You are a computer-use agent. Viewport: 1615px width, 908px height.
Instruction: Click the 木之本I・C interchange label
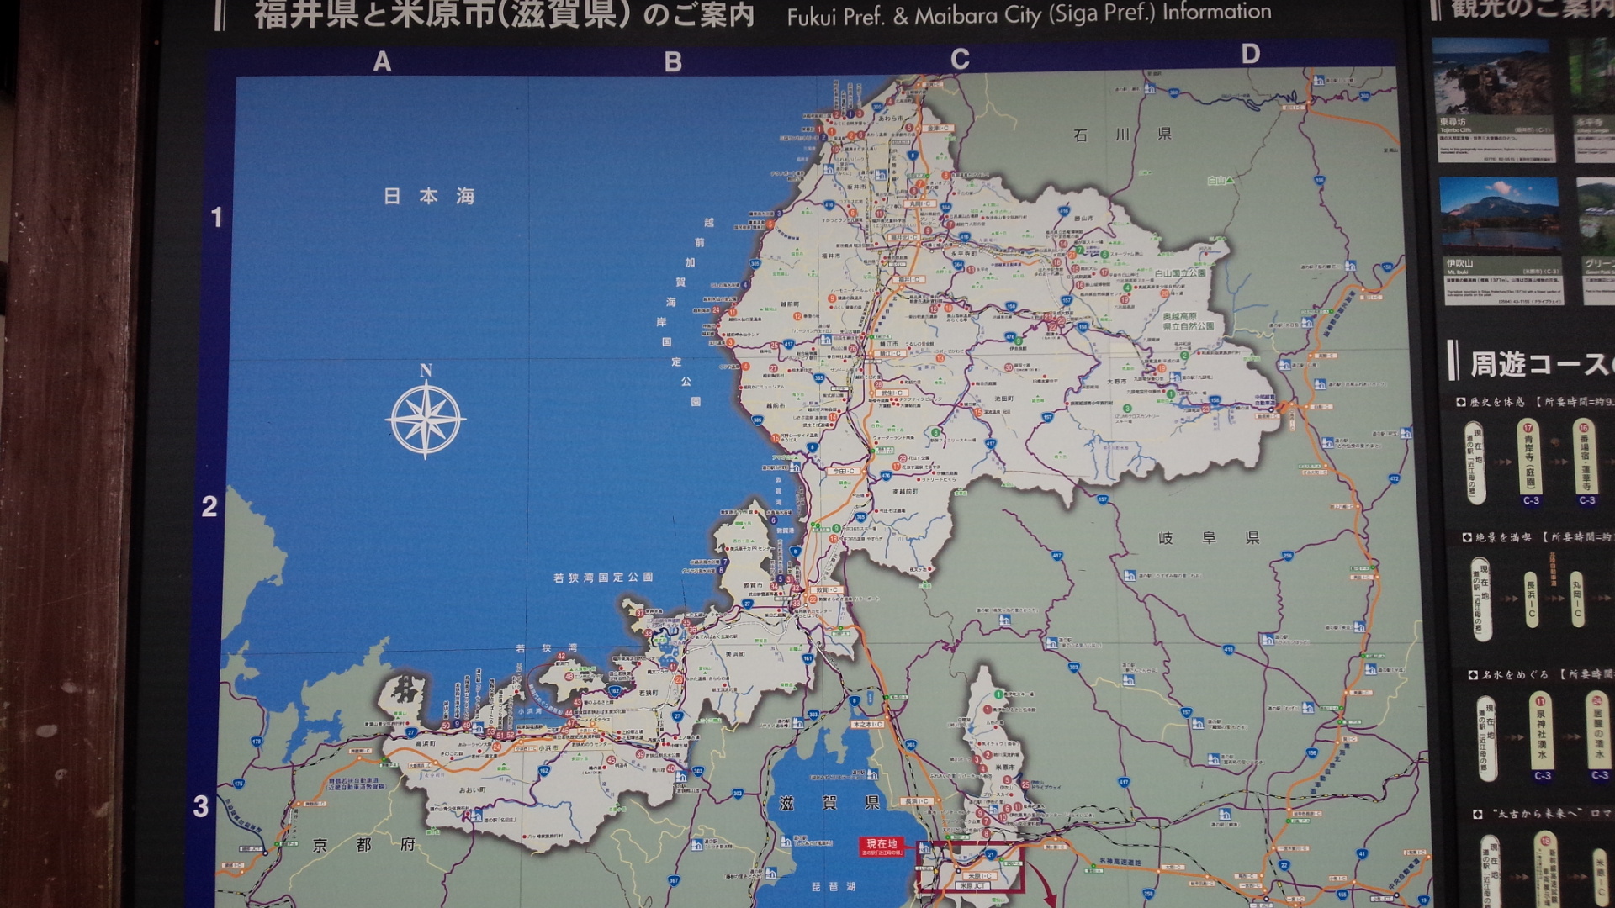coord(867,724)
